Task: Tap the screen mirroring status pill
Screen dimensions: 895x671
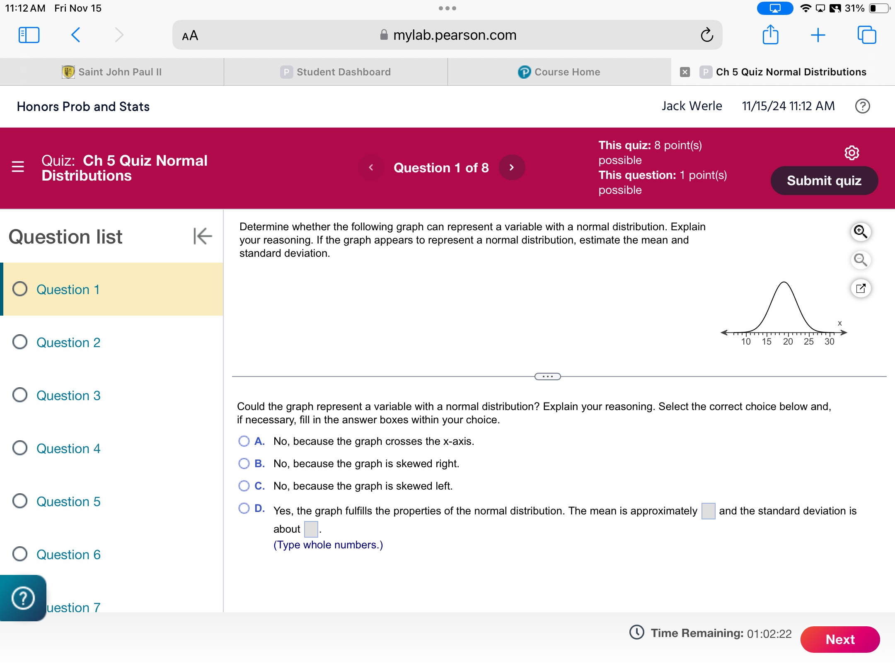Action: point(775,8)
